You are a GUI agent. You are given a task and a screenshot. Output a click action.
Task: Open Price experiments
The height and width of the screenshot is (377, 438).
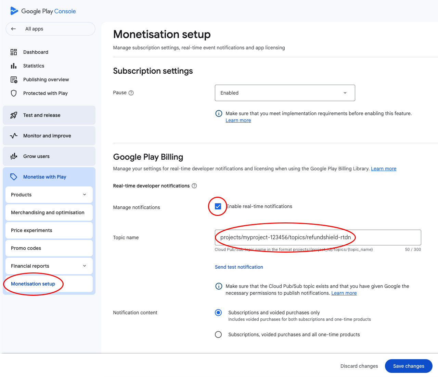tap(49, 230)
